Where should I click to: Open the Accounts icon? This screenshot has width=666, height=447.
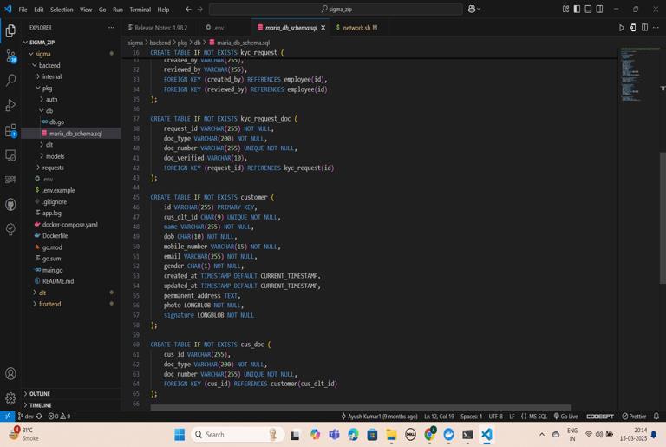click(10, 374)
